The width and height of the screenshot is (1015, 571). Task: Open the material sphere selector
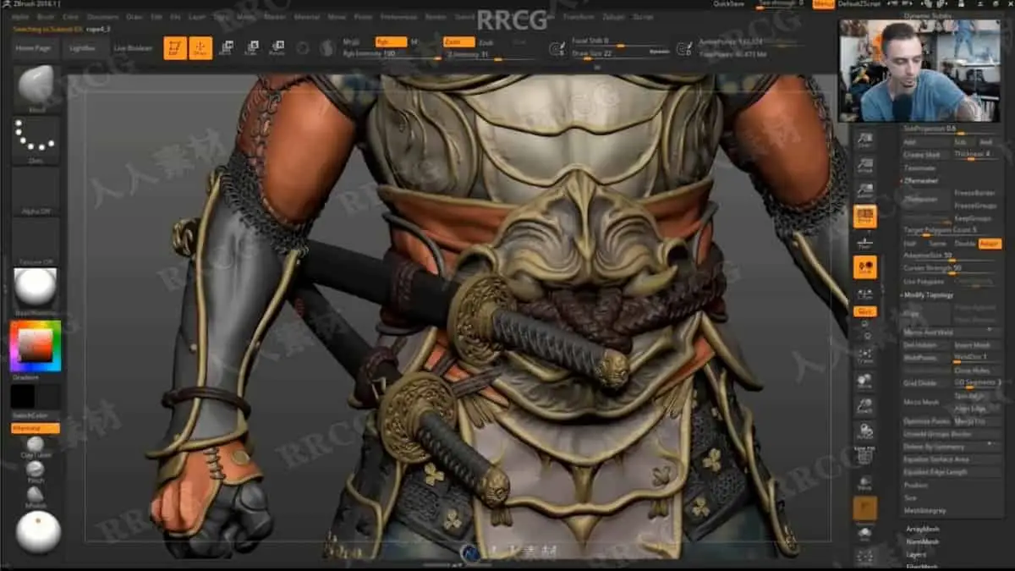pos(36,290)
